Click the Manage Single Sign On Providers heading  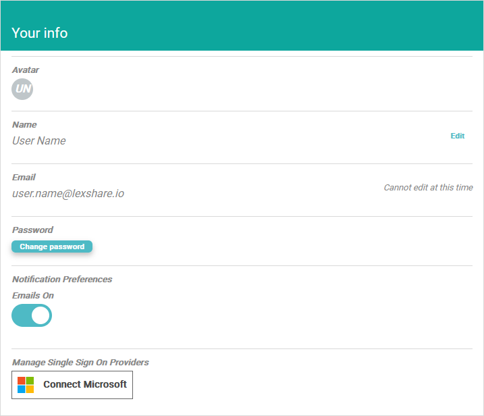point(80,363)
